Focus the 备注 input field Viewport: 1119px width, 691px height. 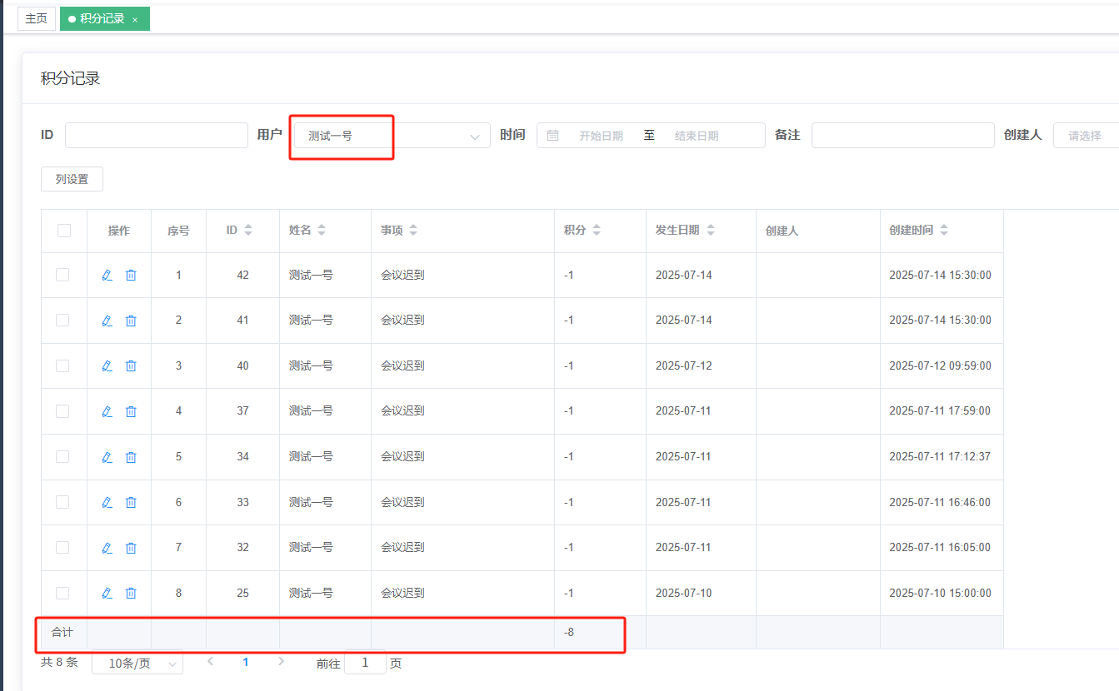pos(902,136)
